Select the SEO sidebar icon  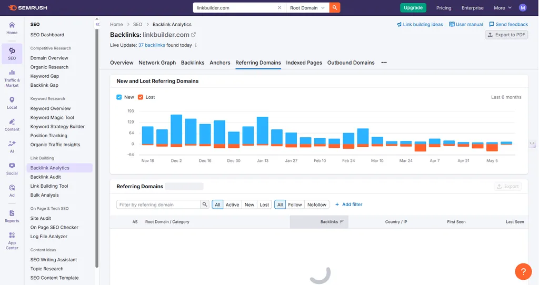pos(12,54)
